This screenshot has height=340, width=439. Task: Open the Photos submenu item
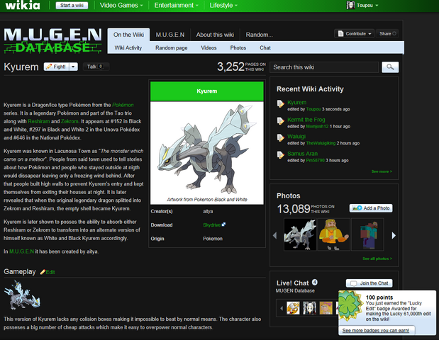tap(238, 48)
